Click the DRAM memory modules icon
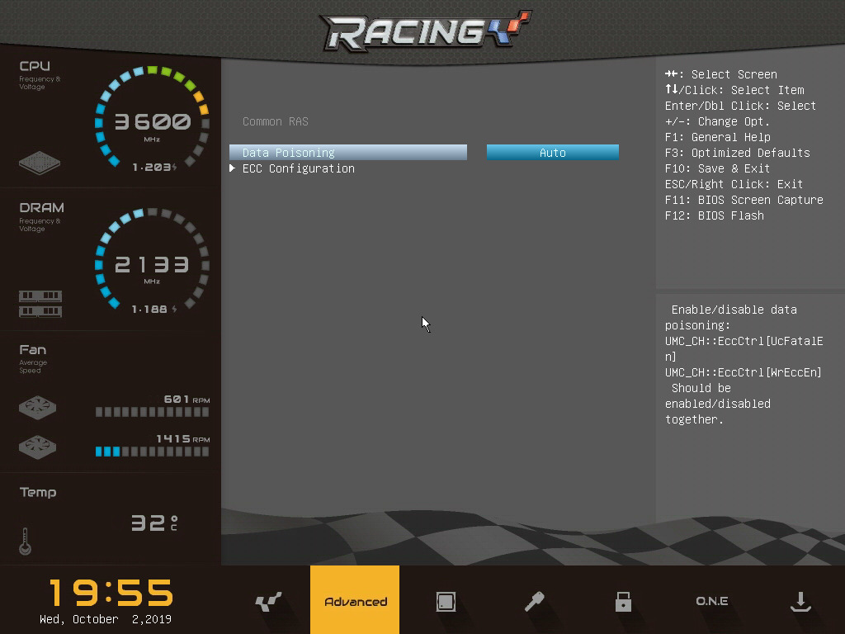 [40, 304]
